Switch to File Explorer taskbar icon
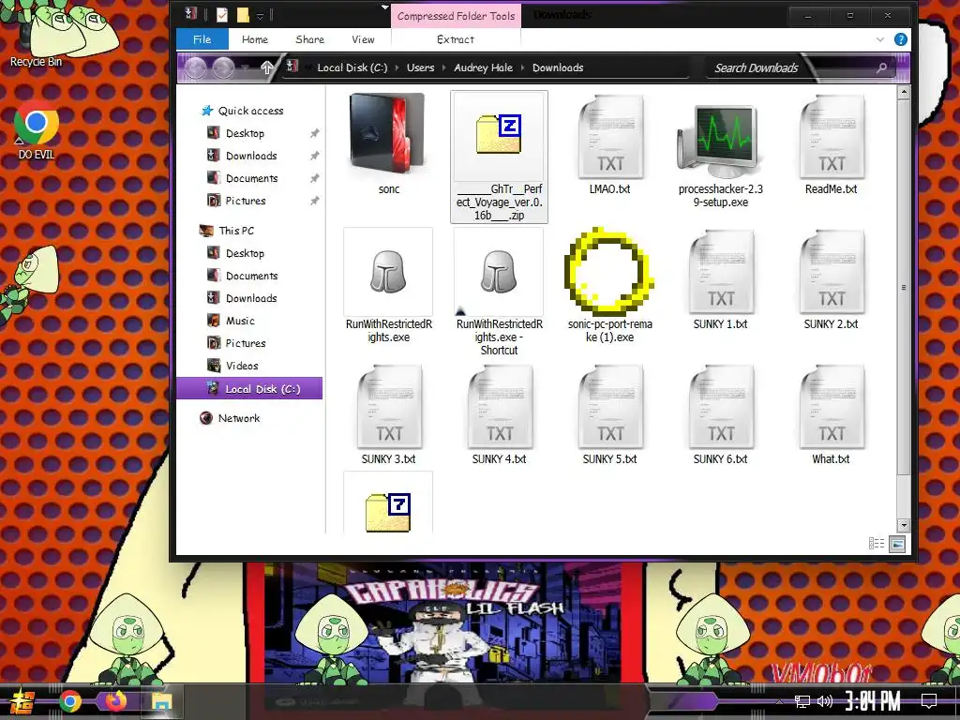960x720 pixels. point(161,701)
